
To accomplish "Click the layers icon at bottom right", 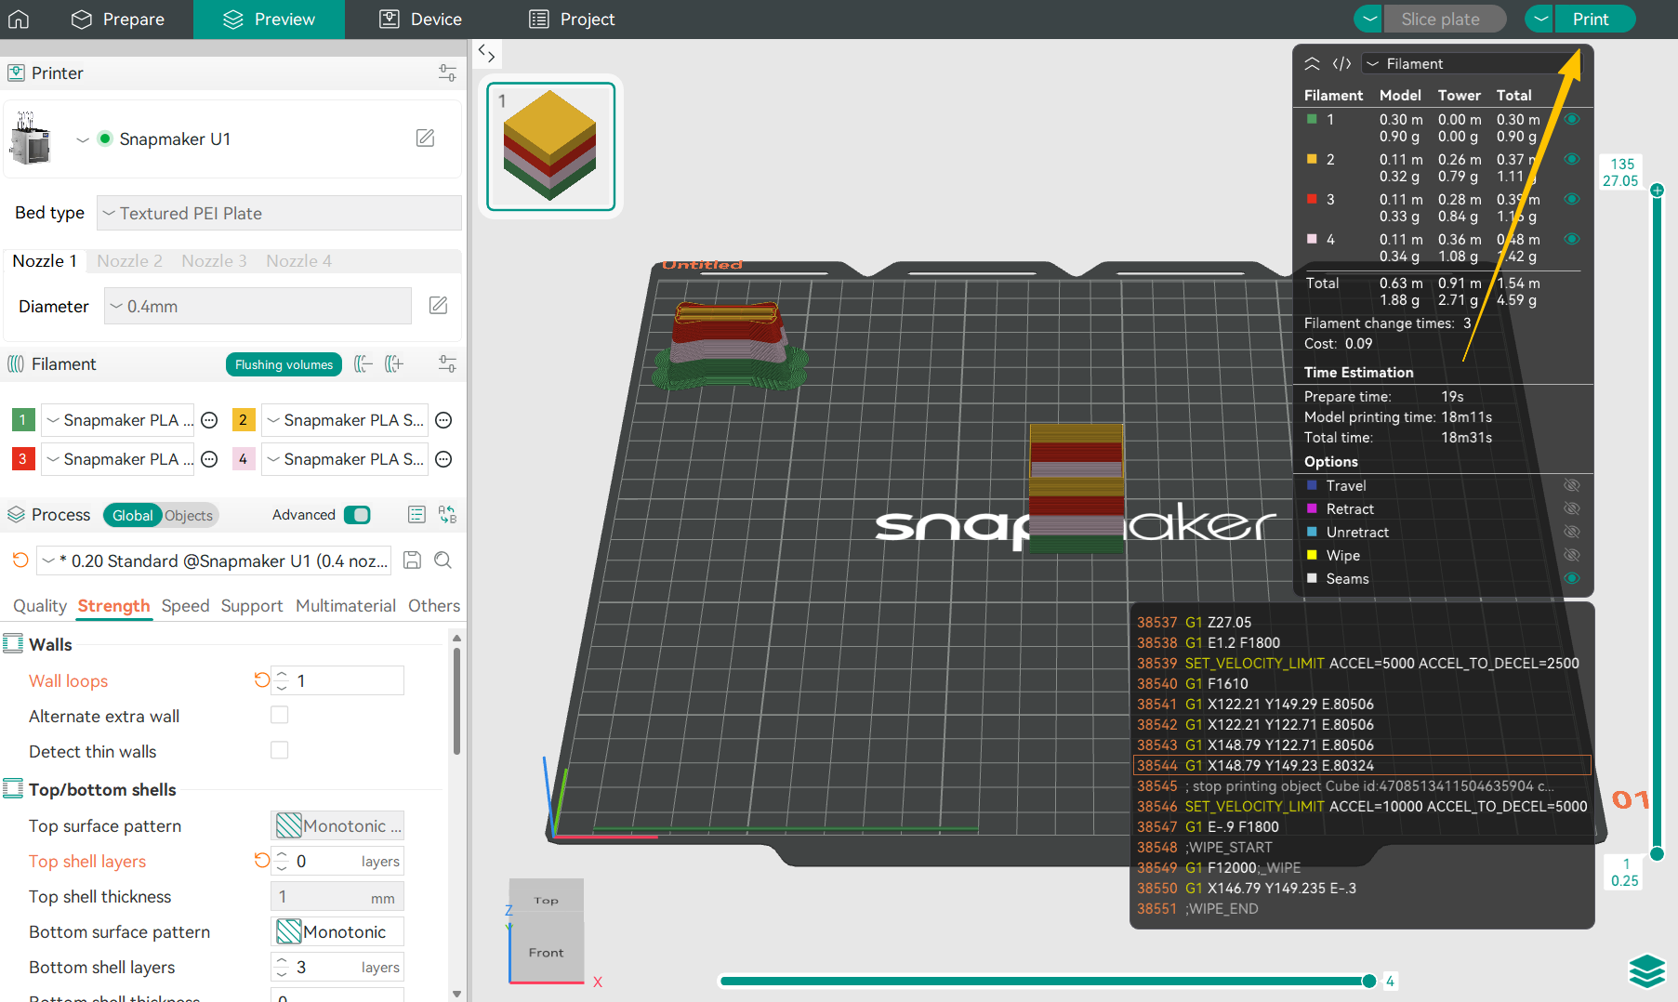I will point(1646,971).
